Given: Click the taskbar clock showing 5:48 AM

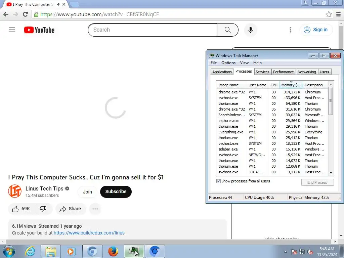Looking at the screenshot, I should (327, 252).
